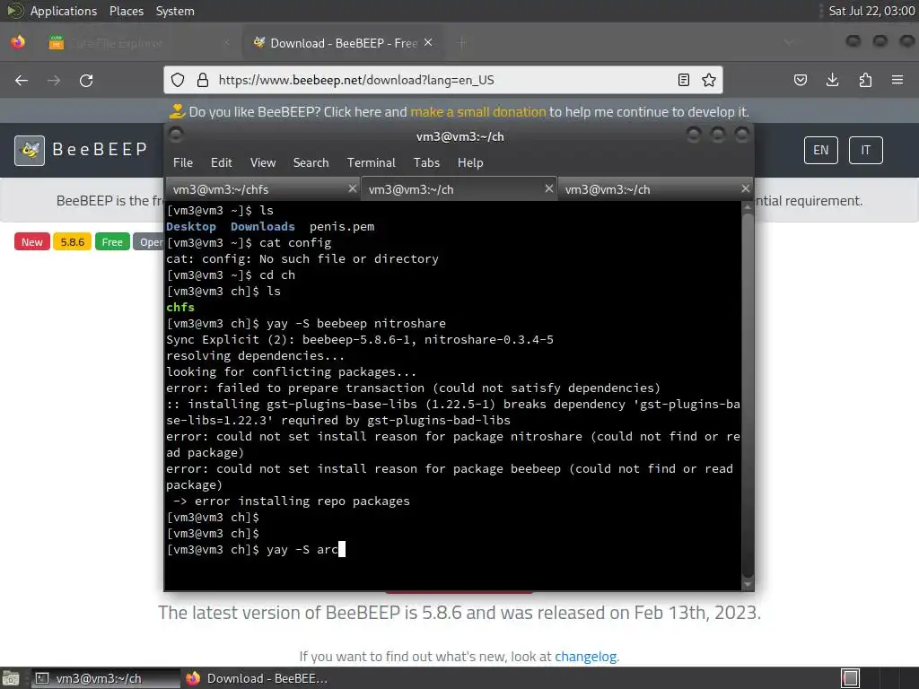This screenshot has height=689, width=919.
Task: Close the last vm3@vm3:~/ch terminal tab
Action: 745,188
